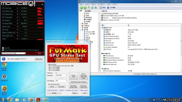Open the GPU node in EVEREST tree
The image size is (182, 102).
coord(86,36)
